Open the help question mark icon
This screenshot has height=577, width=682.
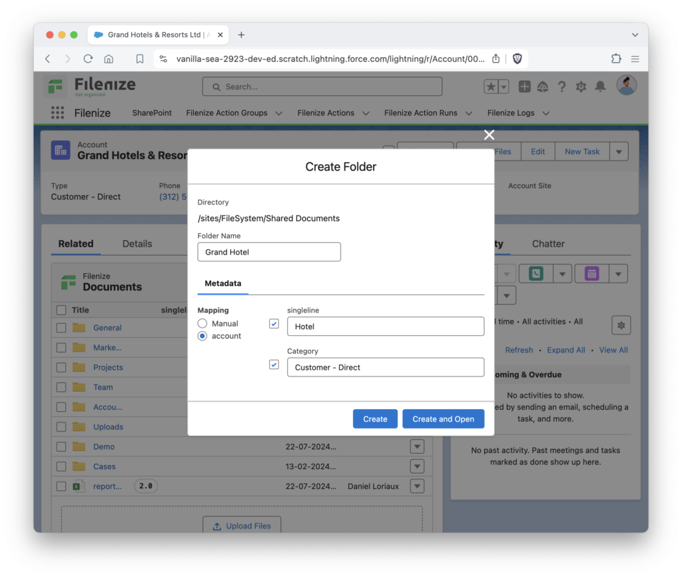coord(562,87)
